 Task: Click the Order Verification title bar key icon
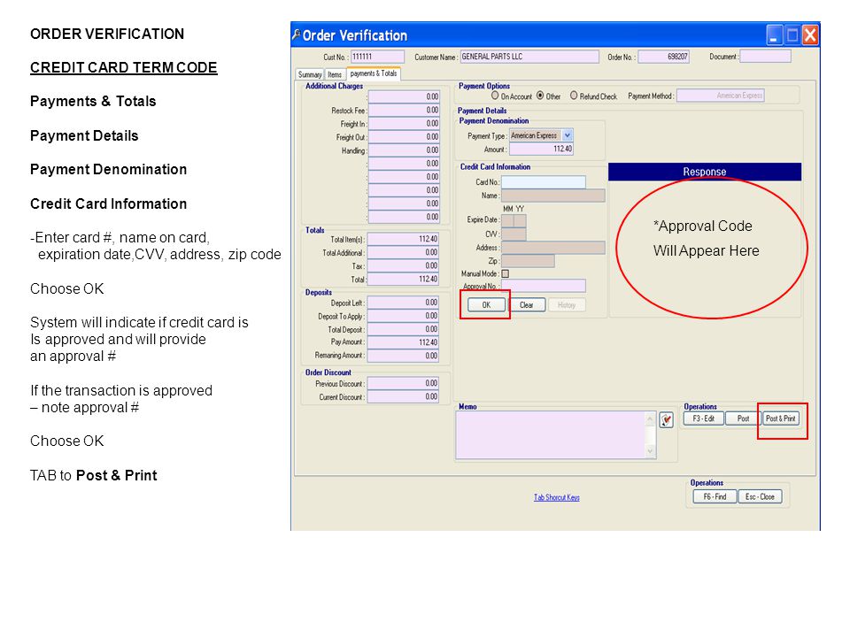(x=296, y=35)
